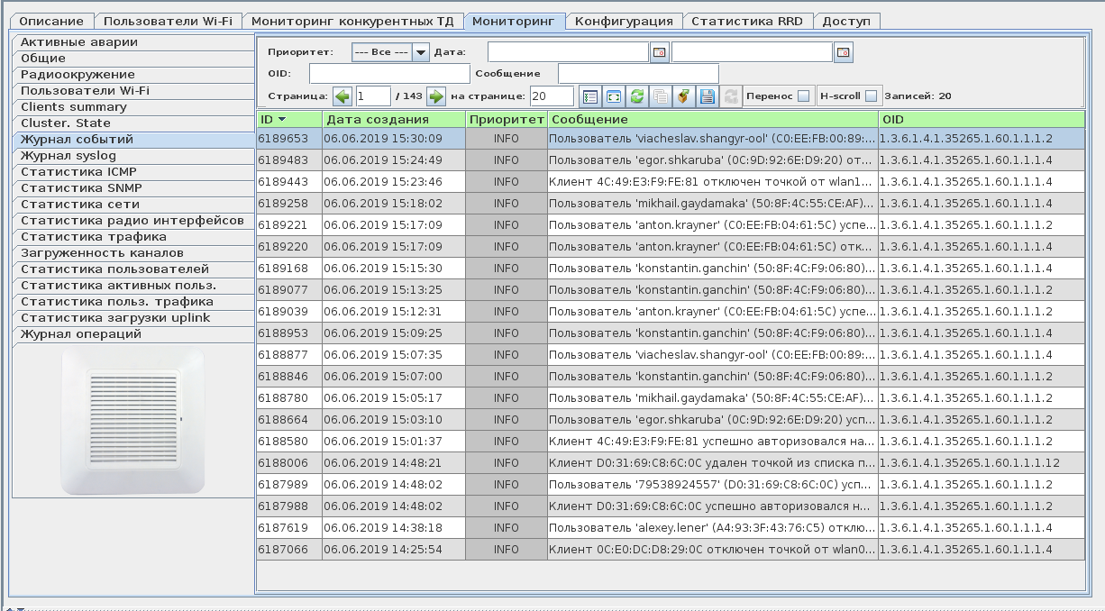Open the Статистика RRD tab
Screen dimensions: 1105x611
[x=747, y=21]
